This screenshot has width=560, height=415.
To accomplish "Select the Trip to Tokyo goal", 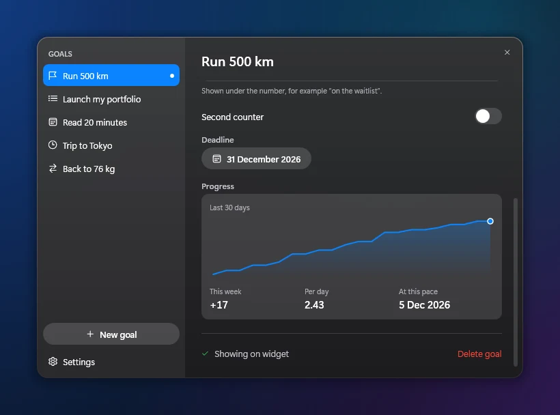I will 111,145.
